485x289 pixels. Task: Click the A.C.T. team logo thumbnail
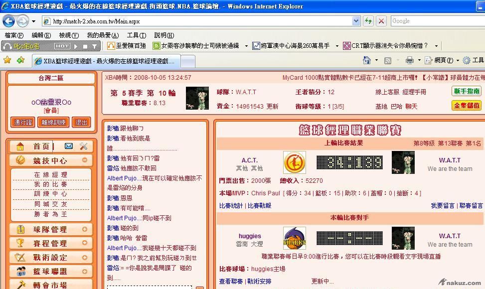pos(295,162)
